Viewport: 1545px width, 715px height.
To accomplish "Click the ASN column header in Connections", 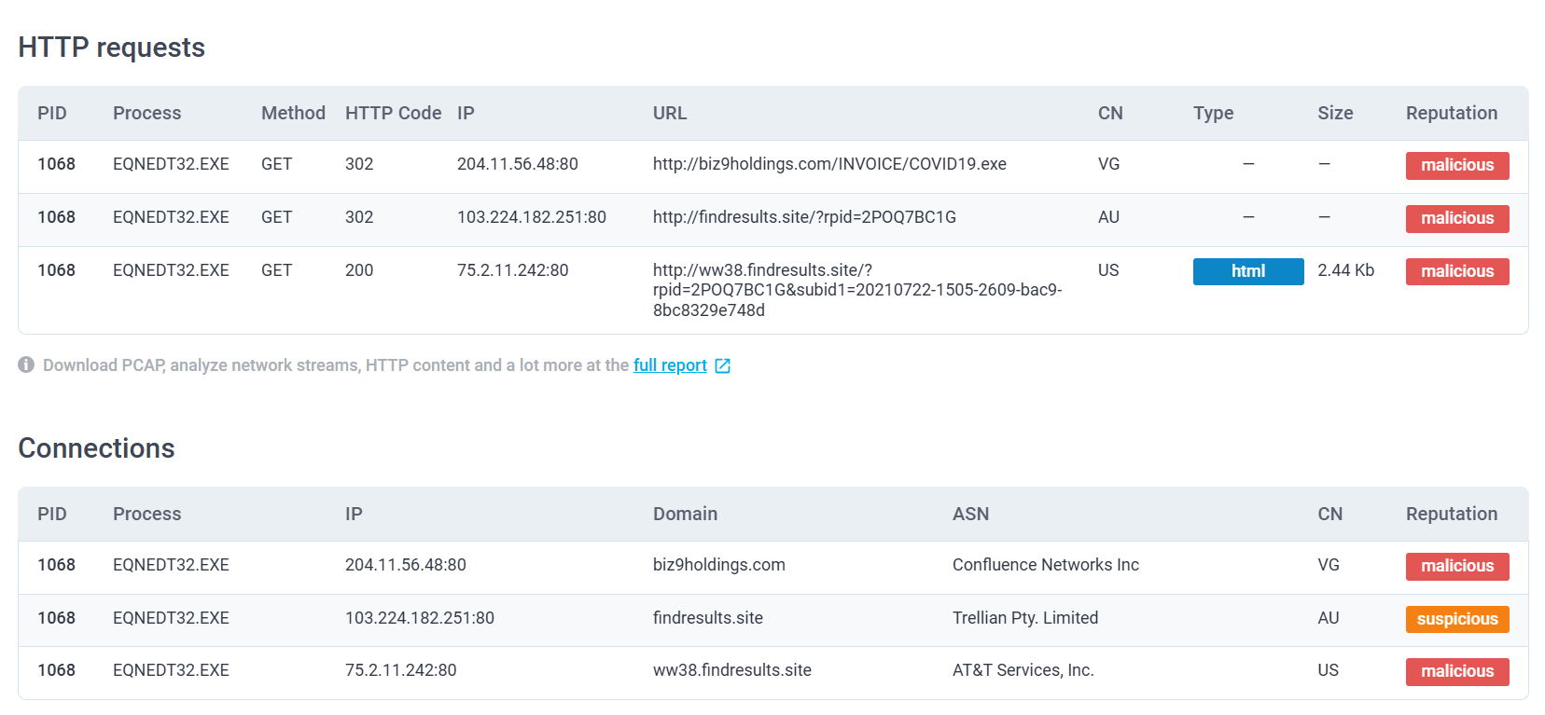I will click(x=970, y=514).
